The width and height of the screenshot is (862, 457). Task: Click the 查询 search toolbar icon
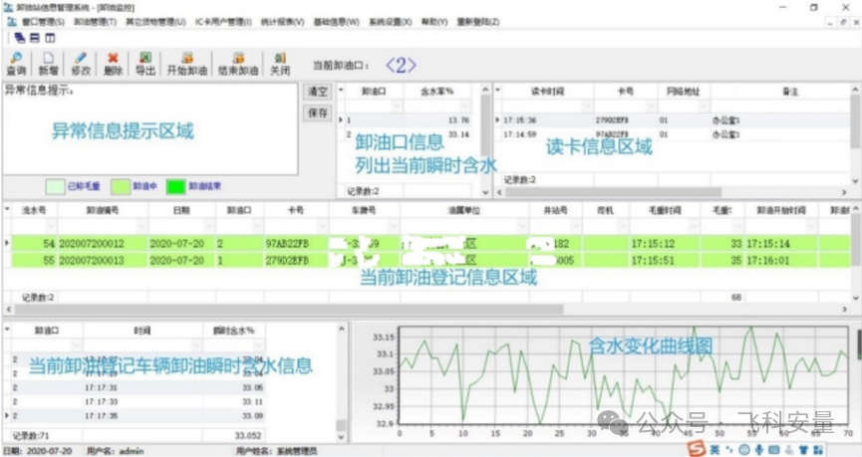(16, 64)
